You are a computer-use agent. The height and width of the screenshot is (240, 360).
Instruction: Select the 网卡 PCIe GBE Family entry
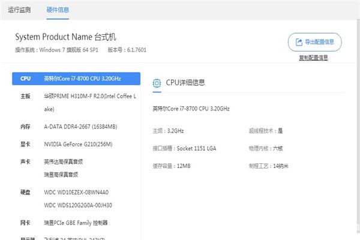click(x=76, y=223)
